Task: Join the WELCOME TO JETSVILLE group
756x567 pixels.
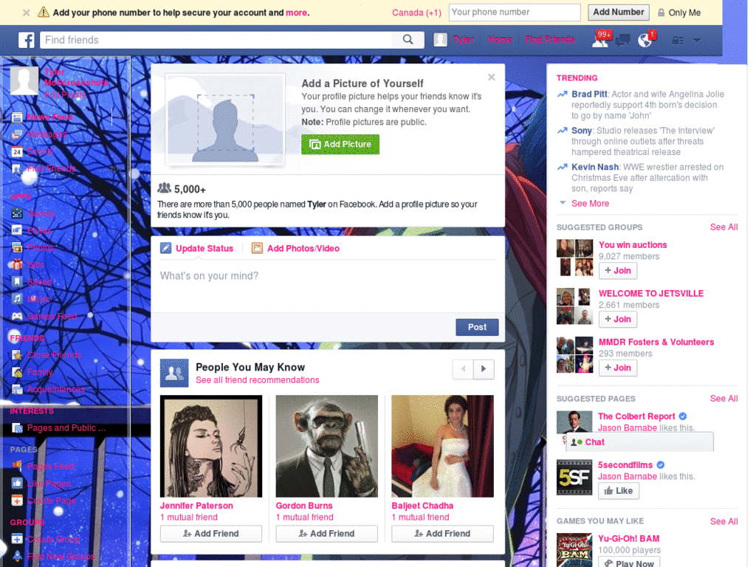Action: tap(618, 319)
